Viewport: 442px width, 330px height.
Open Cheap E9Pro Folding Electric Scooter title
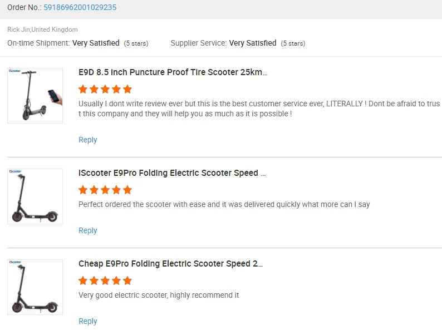click(170, 264)
